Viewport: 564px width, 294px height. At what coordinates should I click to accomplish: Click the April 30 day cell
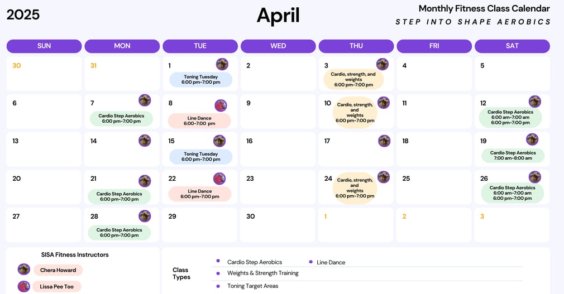278,225
